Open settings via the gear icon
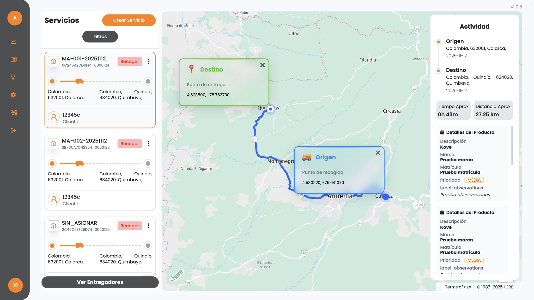534x300 pixels. [x=13, y=95]
